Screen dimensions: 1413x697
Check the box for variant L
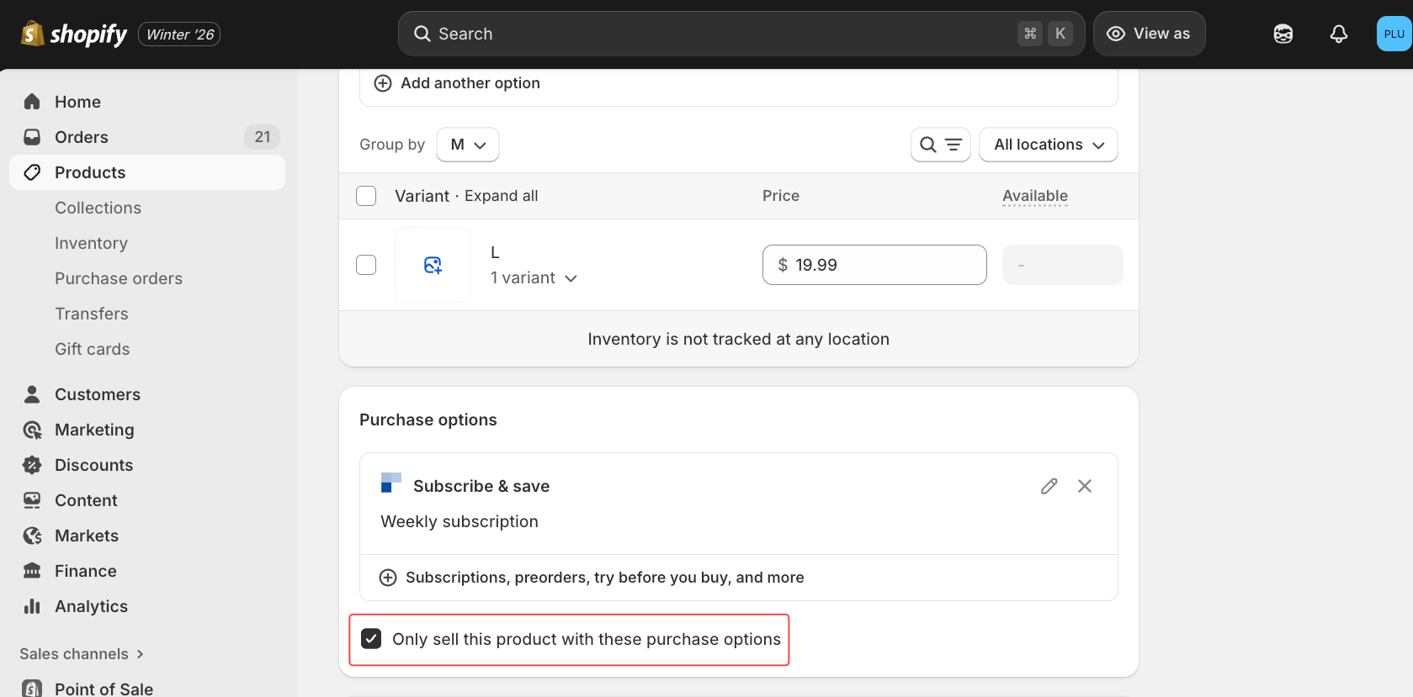(366, 265)
